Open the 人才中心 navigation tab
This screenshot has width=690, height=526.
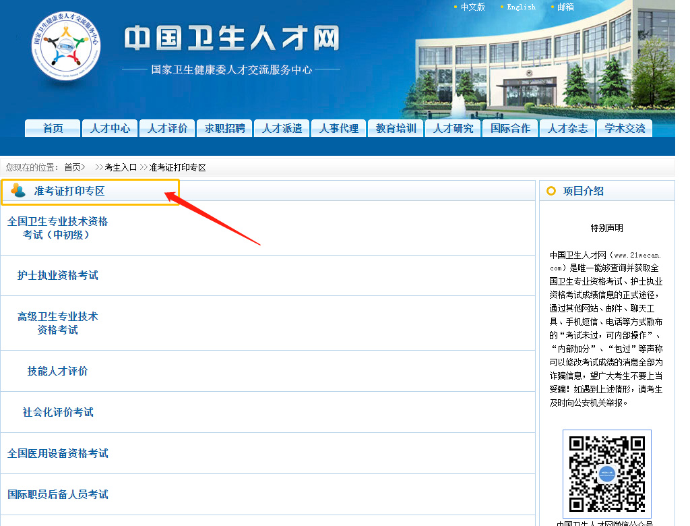(110, 128)
